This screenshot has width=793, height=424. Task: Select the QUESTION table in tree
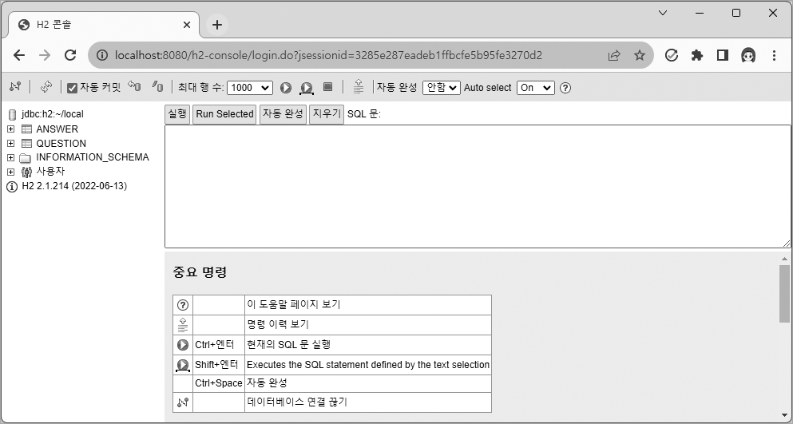[61, 143]
